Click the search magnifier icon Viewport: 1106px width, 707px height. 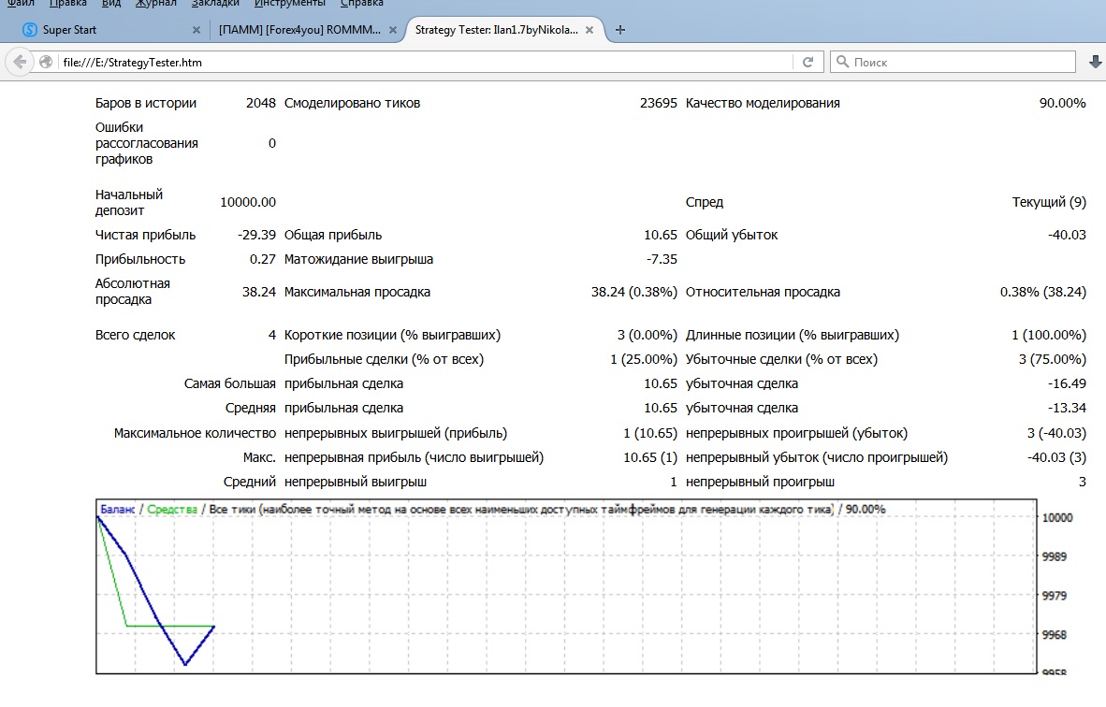(842, 62)
